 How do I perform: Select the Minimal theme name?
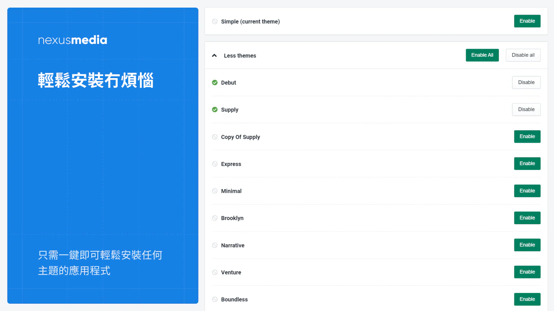[231, 191]
